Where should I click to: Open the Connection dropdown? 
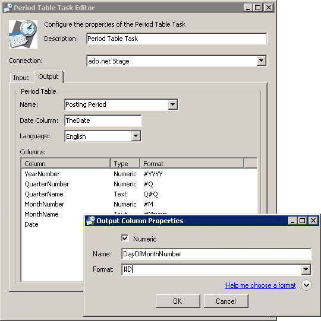[262, 61]
